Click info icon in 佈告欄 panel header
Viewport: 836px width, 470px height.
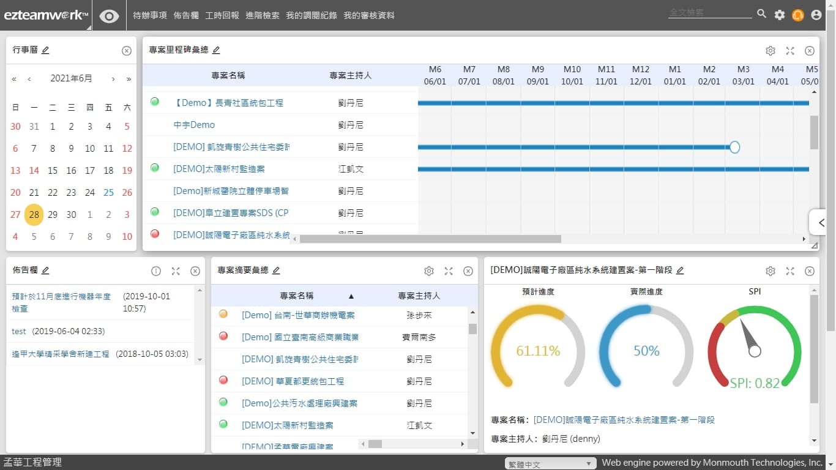(156, 271)
